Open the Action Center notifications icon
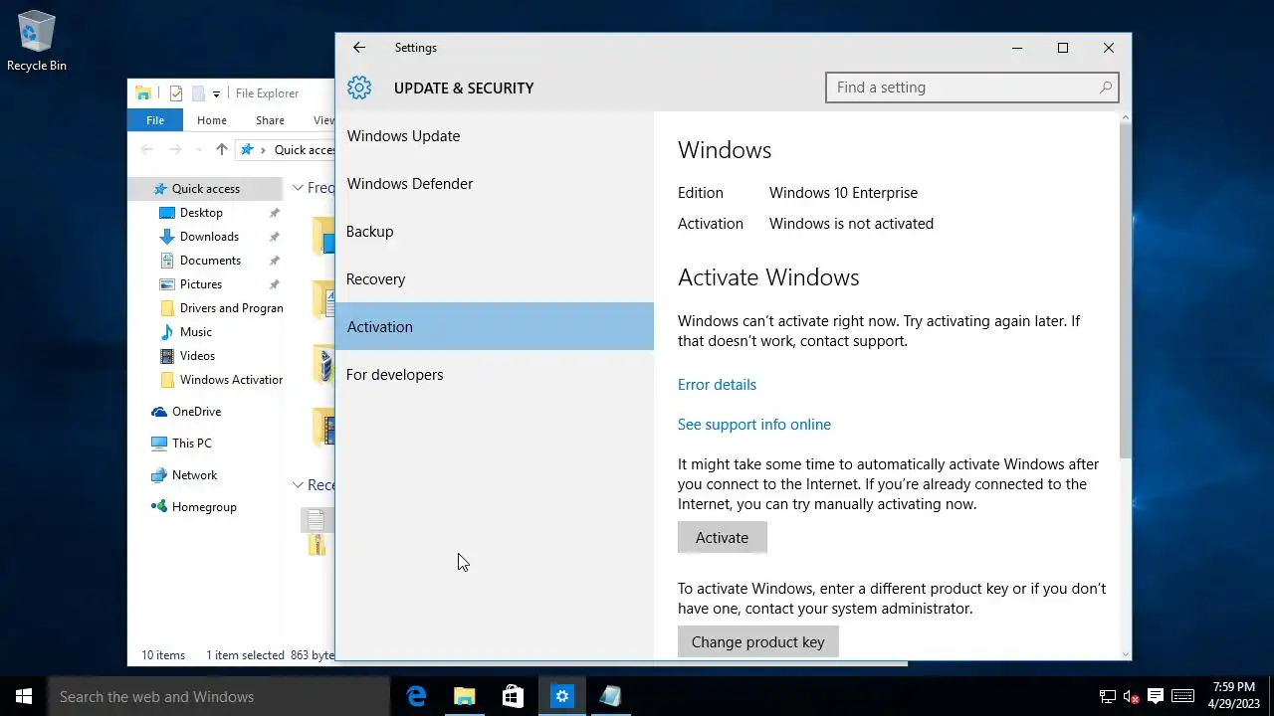 tap(1156, 696)
